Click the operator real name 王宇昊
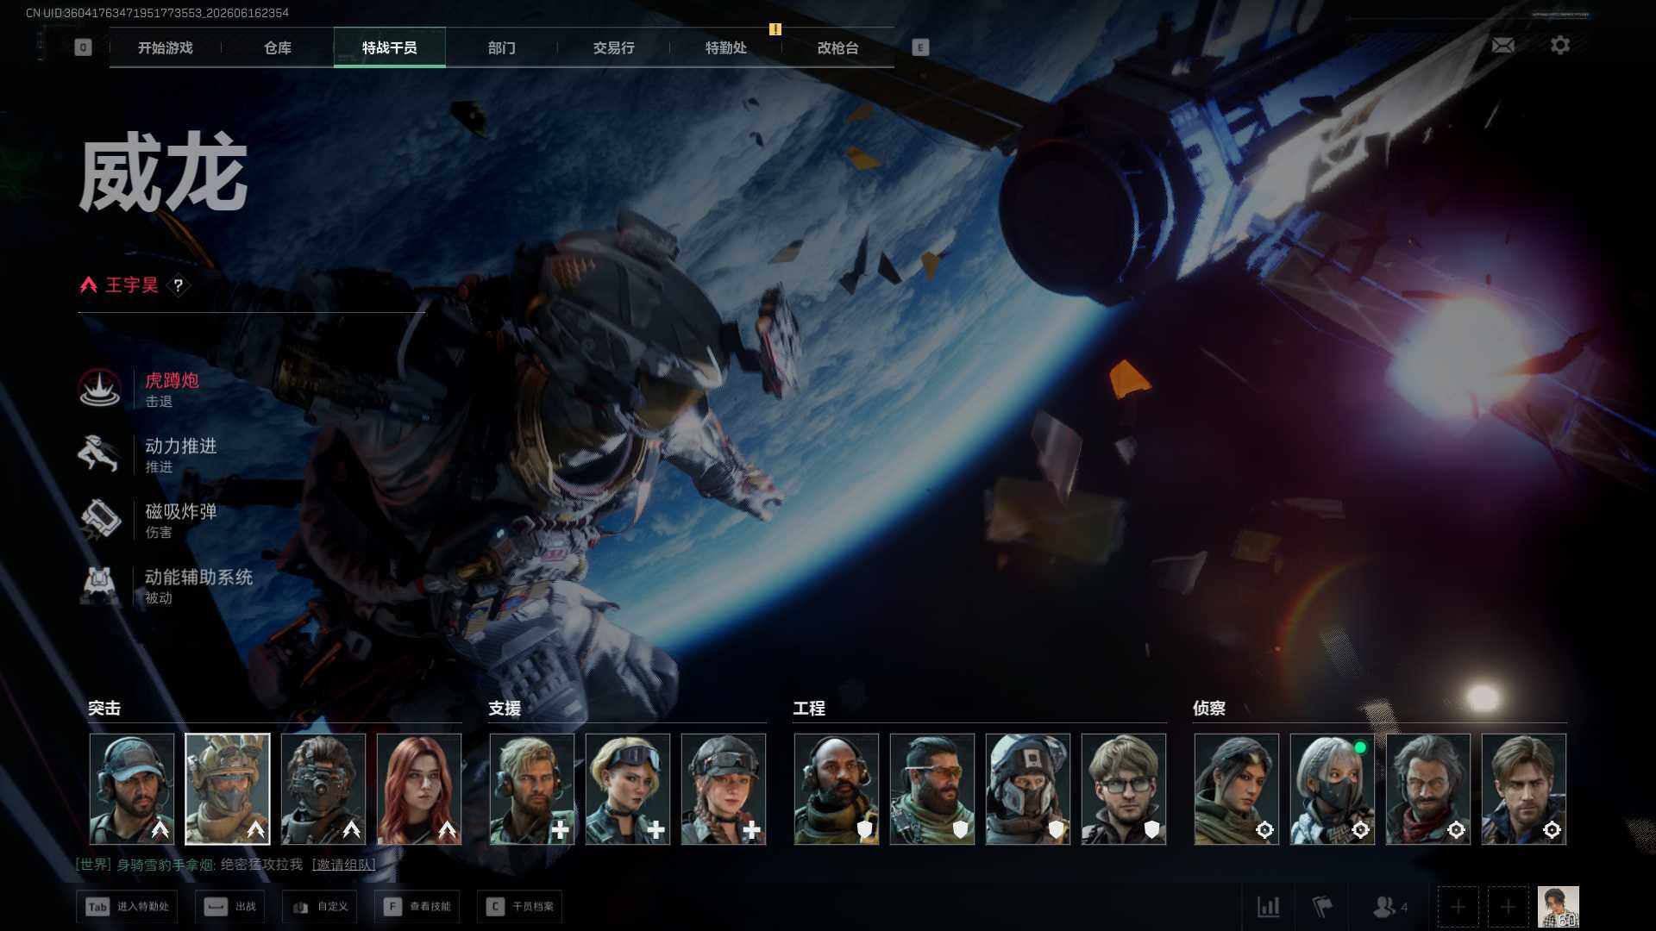The width and height of the screenshot is (1656, 931). tap(132, 285)
